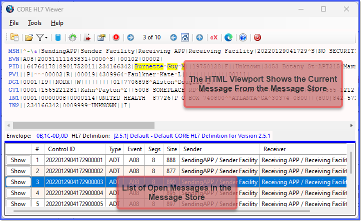The image size is (362, 222).
Task: Click the export document red-arrow icon
Action: pos(87,37)
